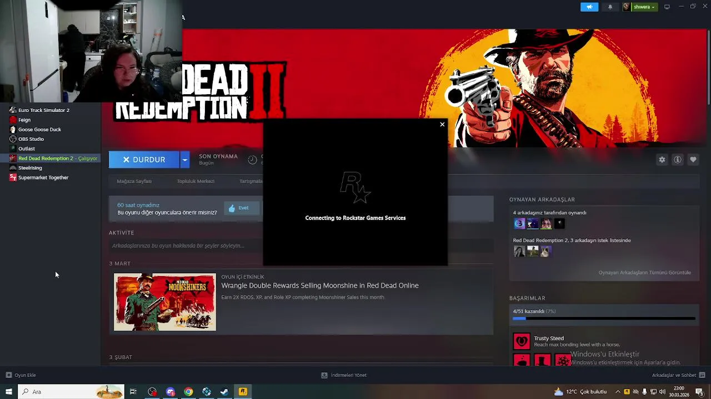
Task: Open Rockstar Games Launcher taskbar icon
Action: (243, 392)
